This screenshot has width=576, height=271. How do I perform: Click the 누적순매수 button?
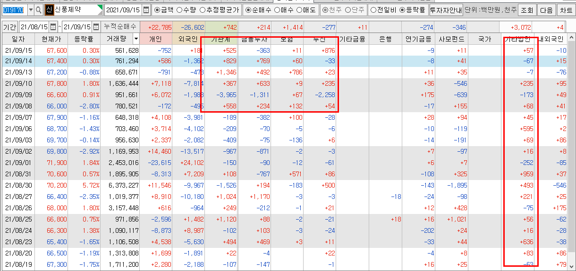point(120,27)
